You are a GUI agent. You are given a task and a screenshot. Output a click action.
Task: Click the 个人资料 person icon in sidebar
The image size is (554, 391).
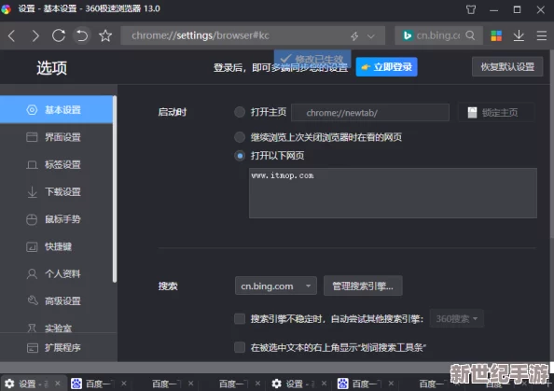pyautogui.click(x=32, y=274)
